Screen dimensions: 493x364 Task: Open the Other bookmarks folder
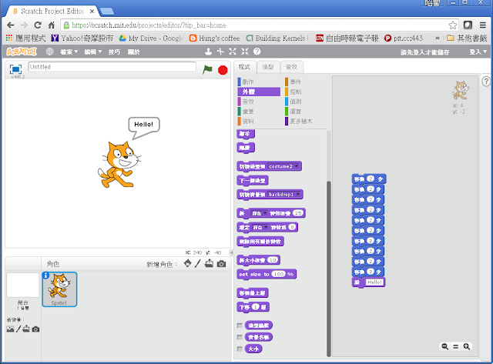click(467, 38)
